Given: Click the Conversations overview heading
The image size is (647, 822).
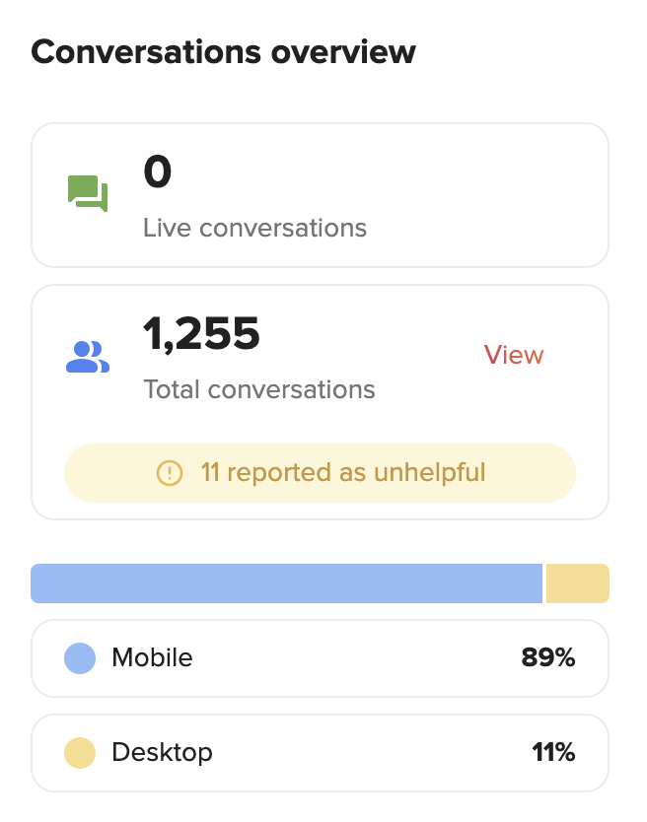Looking at the screenshot, I should coord(223,52).
